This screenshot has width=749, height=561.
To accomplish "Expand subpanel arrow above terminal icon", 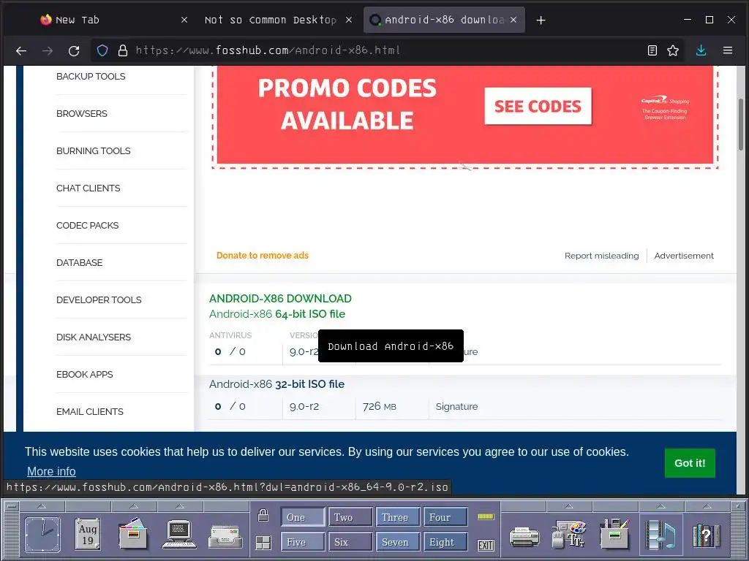I will [180, 505].
